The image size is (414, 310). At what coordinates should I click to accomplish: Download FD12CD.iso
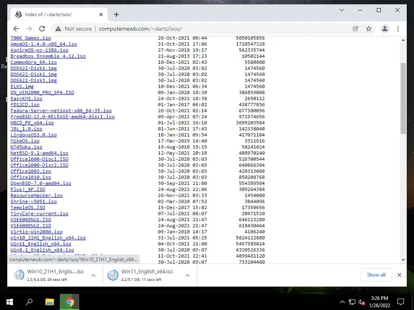click(x=25, y=105)
